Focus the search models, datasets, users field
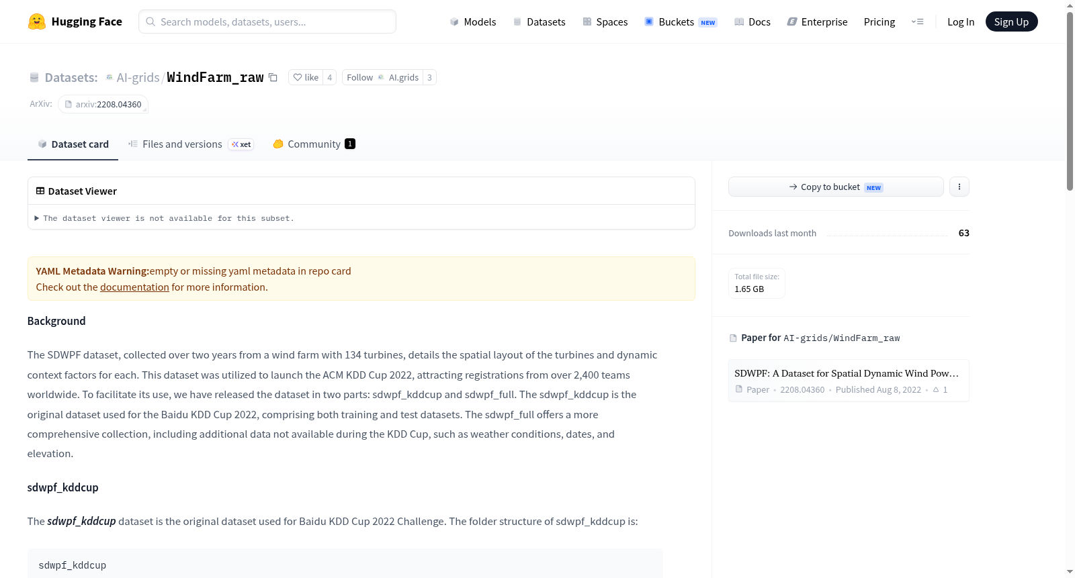This screenshot has height=578, width=1075. pyautogui.click(x=267, y=21)
